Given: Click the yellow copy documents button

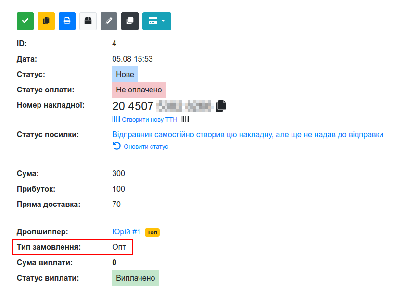Looking at the screenshot, I should click(46, 21).
